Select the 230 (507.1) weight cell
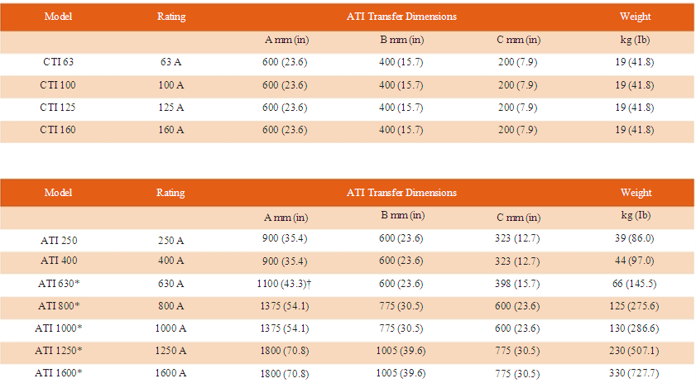 coord(634,351)
